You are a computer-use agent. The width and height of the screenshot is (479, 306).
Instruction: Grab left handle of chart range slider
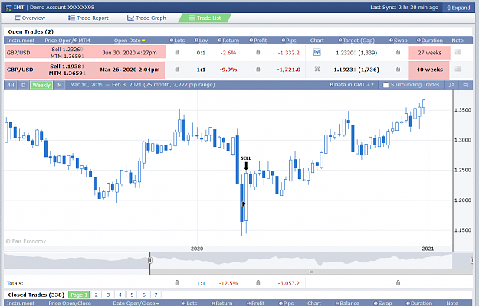(x=150, y=261)
